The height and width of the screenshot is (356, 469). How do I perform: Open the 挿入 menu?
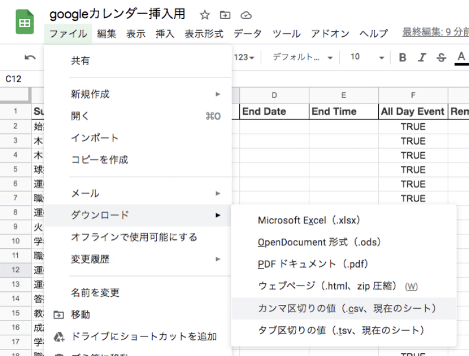coord(165,34)
